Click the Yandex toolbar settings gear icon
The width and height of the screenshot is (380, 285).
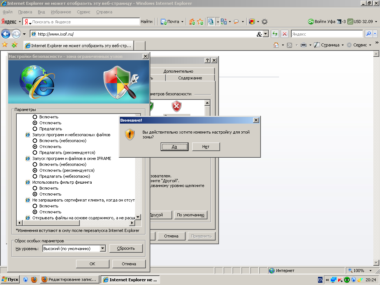[265, 22]
